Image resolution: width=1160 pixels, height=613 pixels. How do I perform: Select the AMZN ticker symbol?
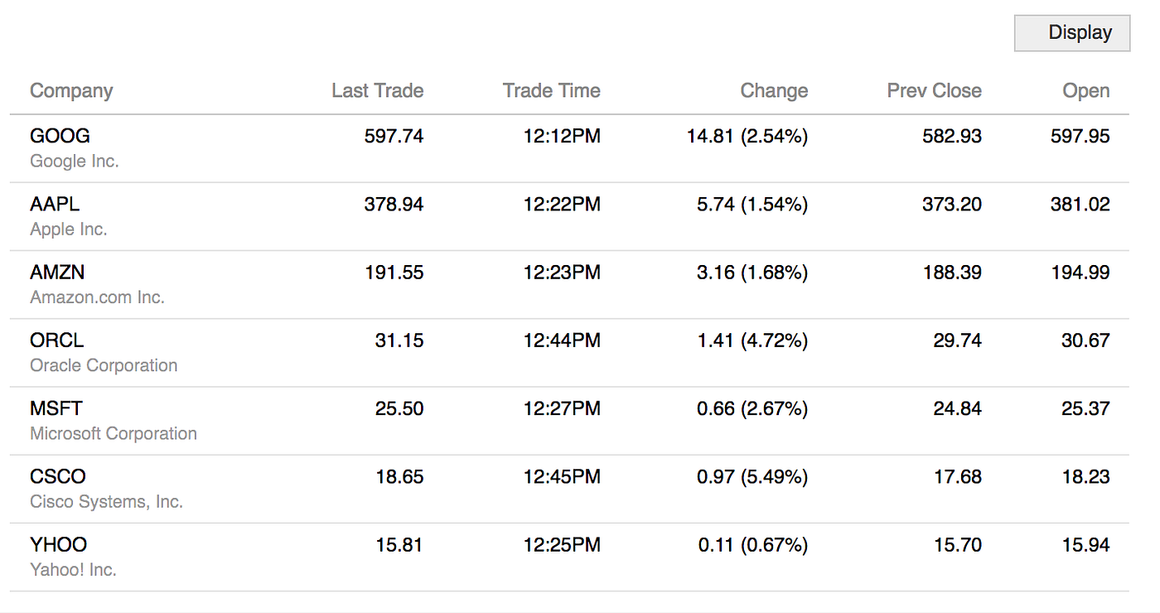[60, 272]
